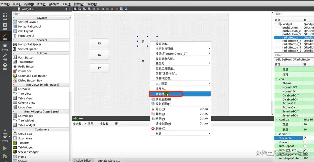
Task: Pick Check Box in the widget box
Action: point(25,71)
